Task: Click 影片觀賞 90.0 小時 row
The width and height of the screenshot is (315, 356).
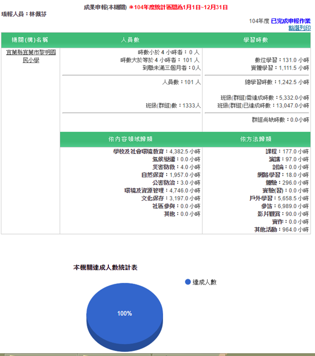Action: pos(283,214)
